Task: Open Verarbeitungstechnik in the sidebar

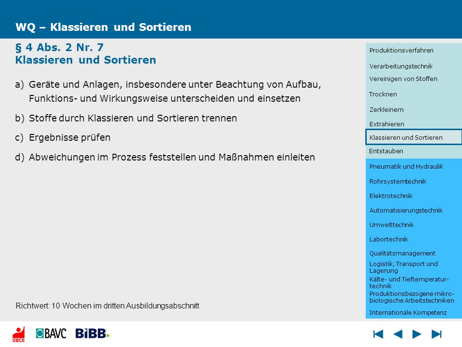Action: click(401, 66)
